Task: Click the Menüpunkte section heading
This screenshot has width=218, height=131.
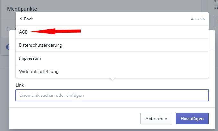Action: pyautogui.click(x=22, y=9)
